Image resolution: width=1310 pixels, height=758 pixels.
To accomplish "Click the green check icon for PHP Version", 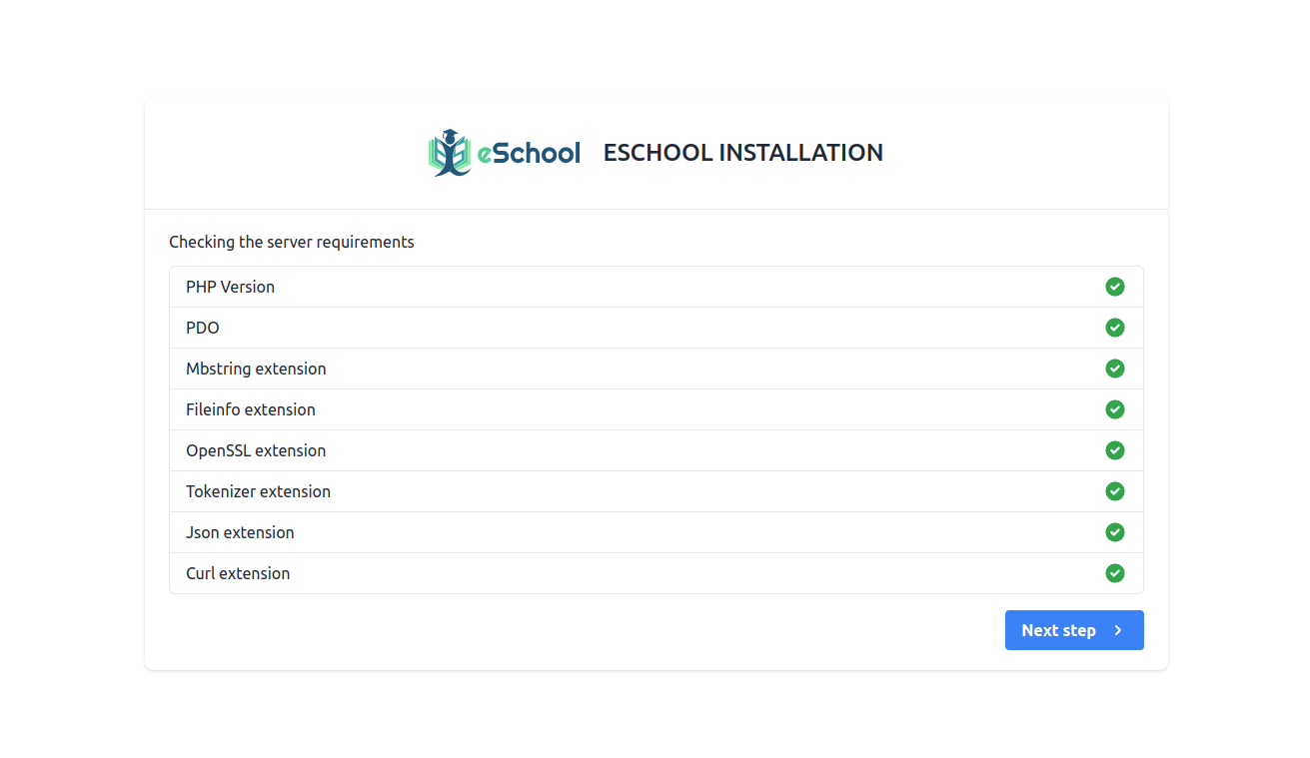I will [x=1115, y=287].
